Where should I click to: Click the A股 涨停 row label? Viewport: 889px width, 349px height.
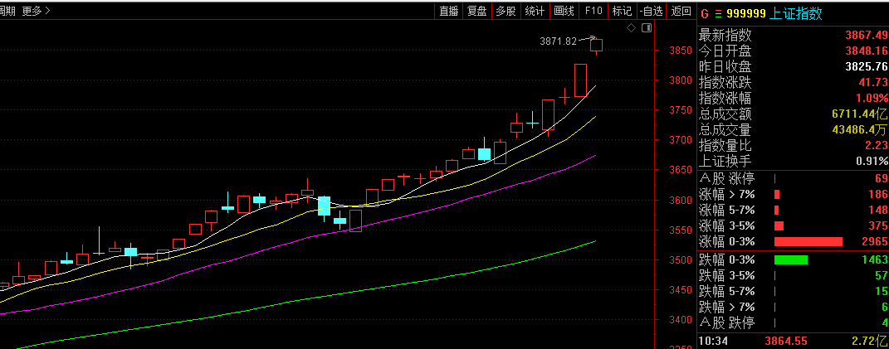[727, 179]
